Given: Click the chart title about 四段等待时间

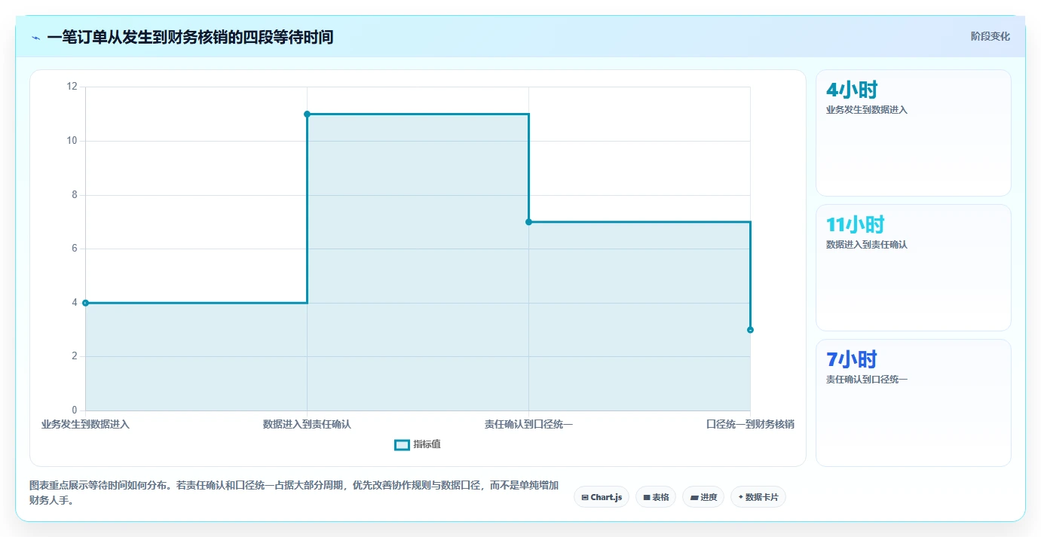Looking at the screenshot, I should pyautogui.click(x=190, y=37).
